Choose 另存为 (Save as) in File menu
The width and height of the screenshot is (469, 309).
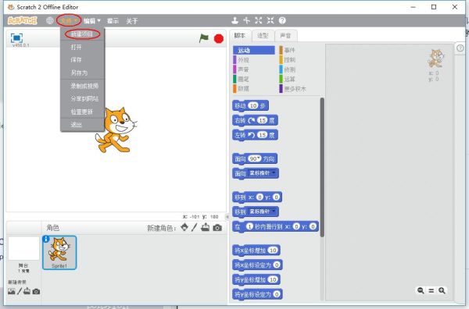(x=82, y=73)
